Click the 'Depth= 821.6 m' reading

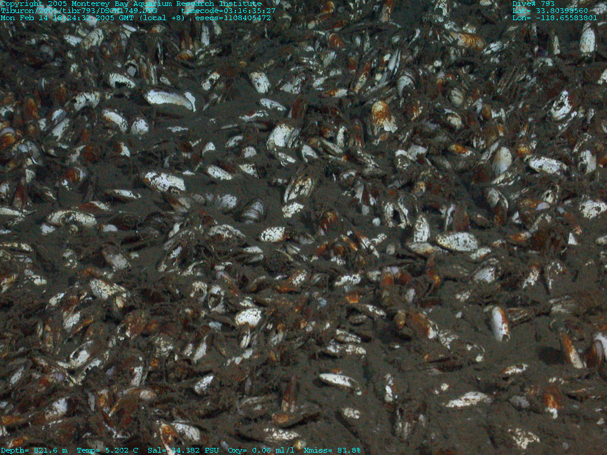point(34,450)
